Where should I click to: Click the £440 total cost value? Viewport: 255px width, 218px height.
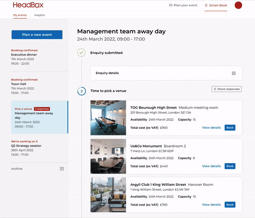pos(164,166)
